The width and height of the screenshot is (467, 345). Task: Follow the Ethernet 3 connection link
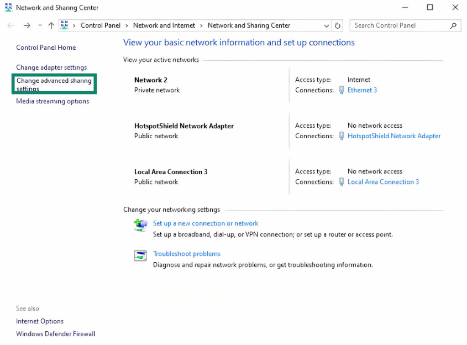362,90
